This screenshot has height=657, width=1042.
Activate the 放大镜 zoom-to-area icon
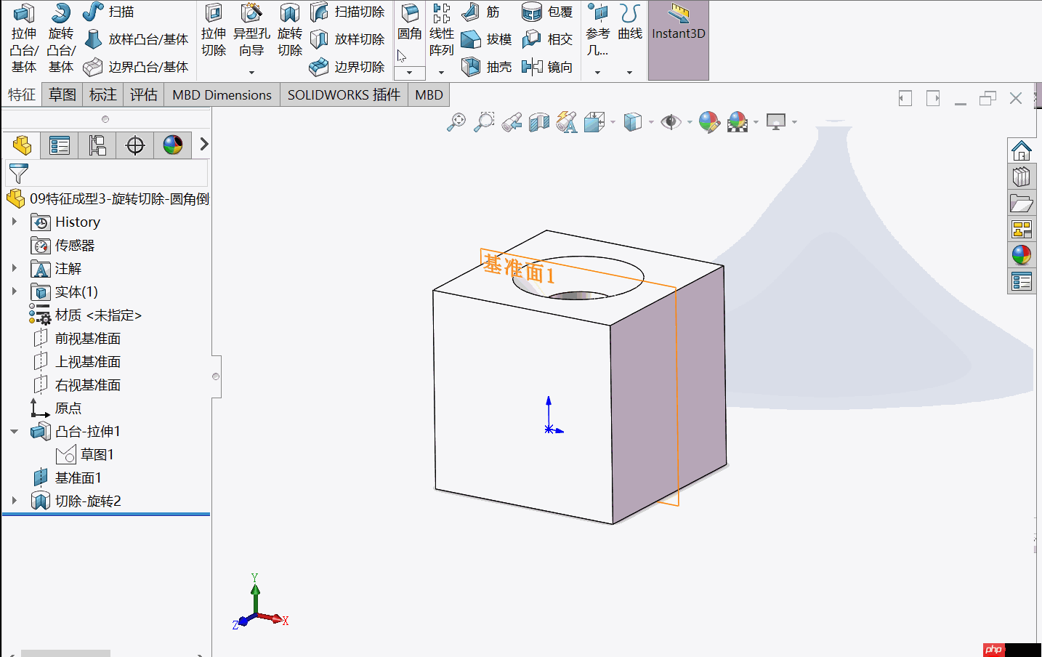click(x=484, y=121)
